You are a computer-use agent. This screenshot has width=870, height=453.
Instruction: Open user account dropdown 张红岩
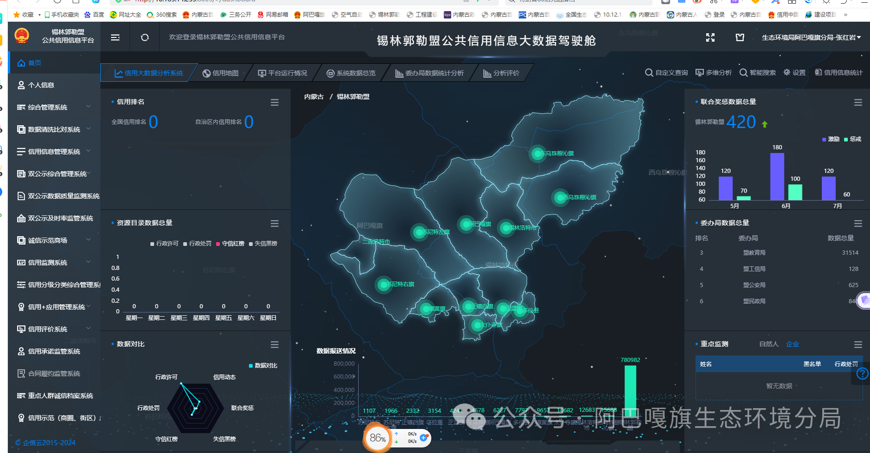811,37
